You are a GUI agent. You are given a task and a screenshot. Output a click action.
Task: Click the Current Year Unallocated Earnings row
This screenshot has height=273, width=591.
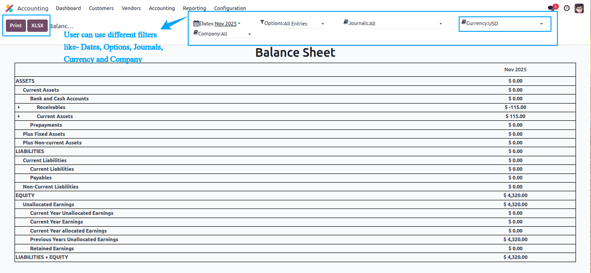tap(295, 213)
